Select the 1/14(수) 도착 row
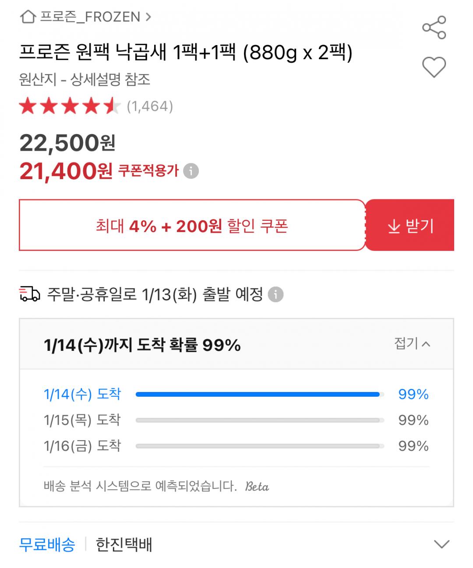This screenshot has width=473, height=568. click(x=82, y=394)
